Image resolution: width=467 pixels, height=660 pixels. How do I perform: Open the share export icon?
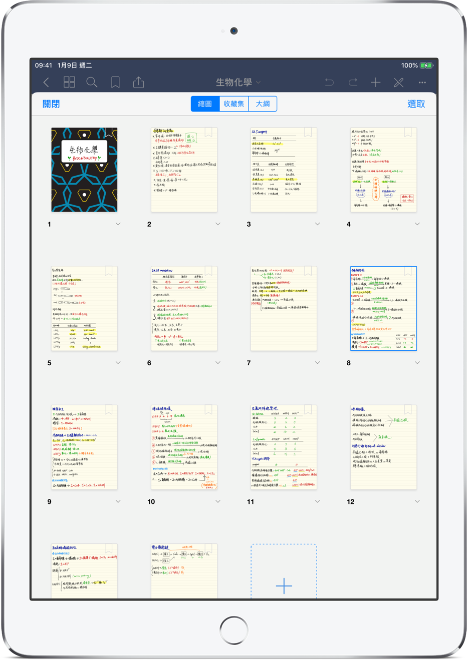(x=139, y=82)
